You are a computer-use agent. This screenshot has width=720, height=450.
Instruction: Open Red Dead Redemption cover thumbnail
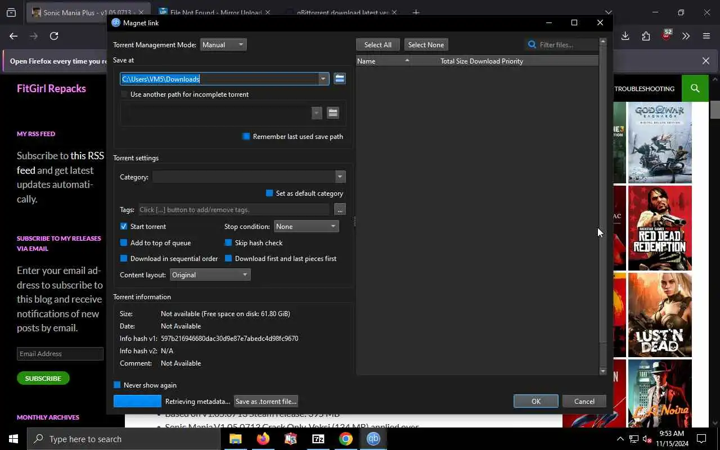click(660, 228)
